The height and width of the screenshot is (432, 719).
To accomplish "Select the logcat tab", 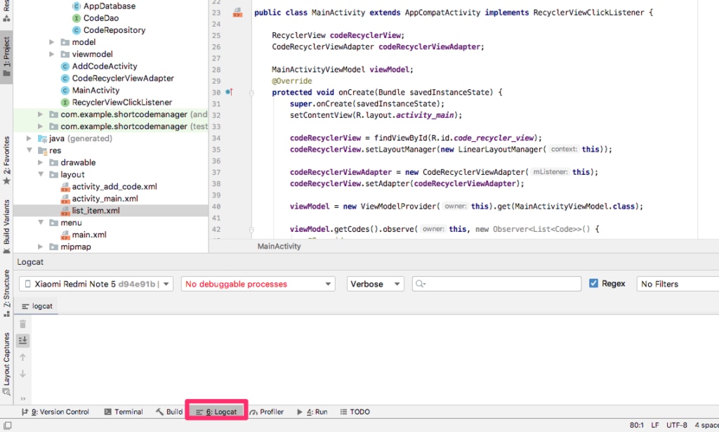I will pyautogui.click(x=36, y=306).
